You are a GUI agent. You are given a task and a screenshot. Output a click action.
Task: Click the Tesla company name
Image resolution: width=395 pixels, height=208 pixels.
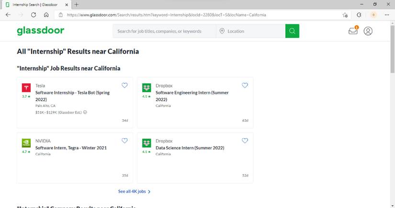pyautogui.click(x=40, y=86)
